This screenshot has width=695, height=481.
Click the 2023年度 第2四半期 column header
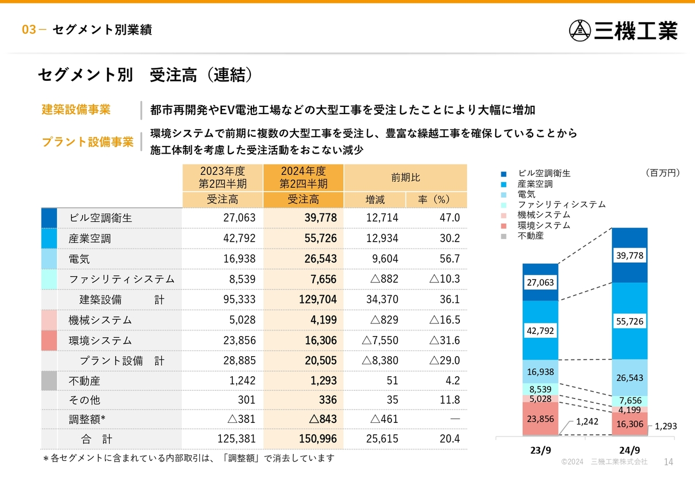(223, 178)
